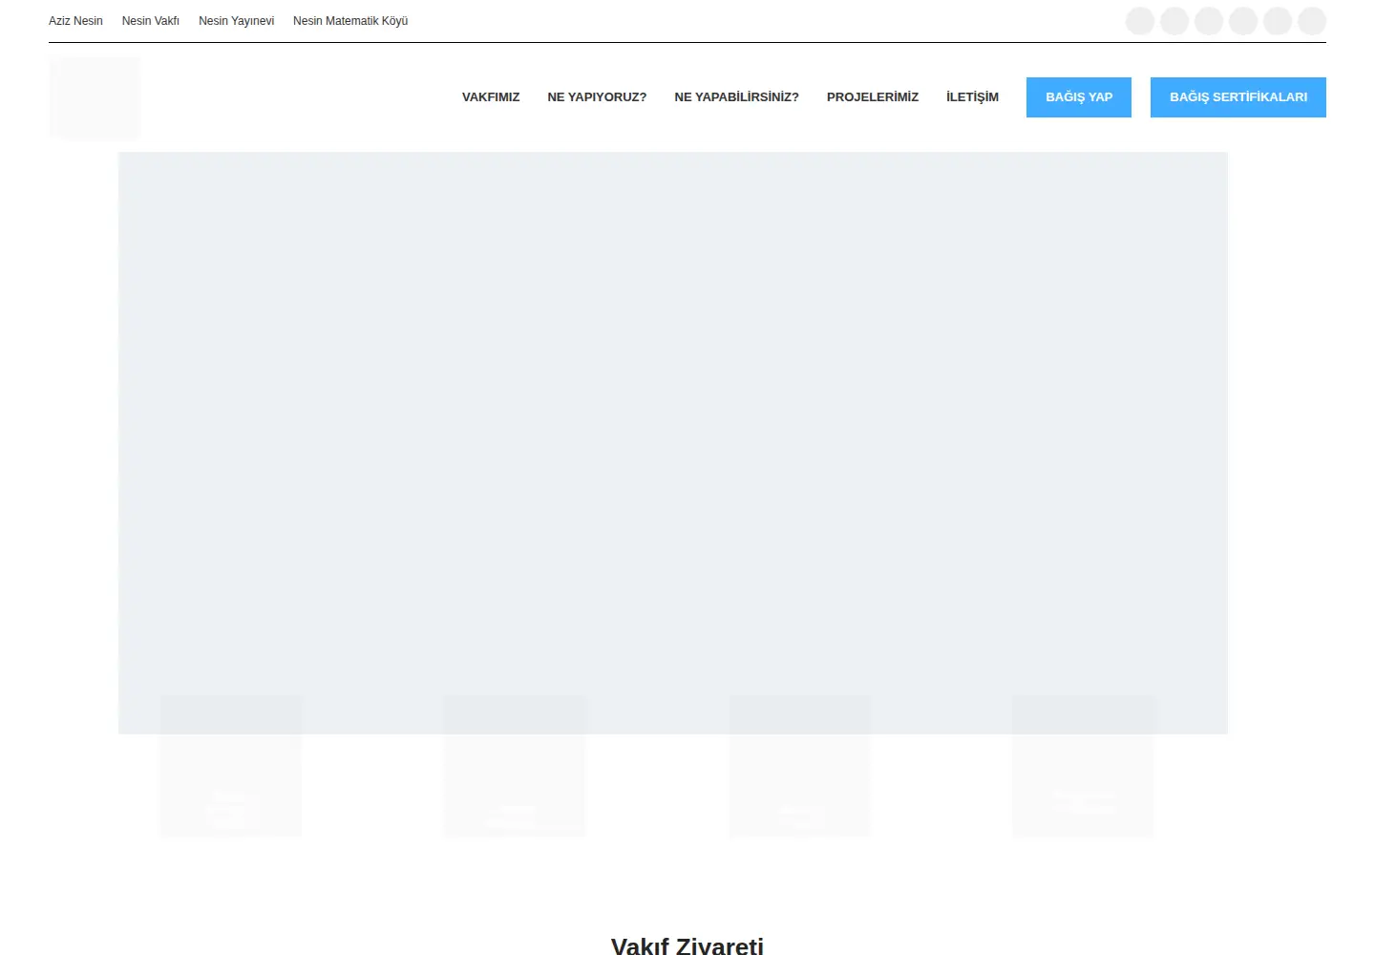Open the Nesin Matematik Köyü link
Viewport: 1375px width, 955px height.
pos(350,21)
